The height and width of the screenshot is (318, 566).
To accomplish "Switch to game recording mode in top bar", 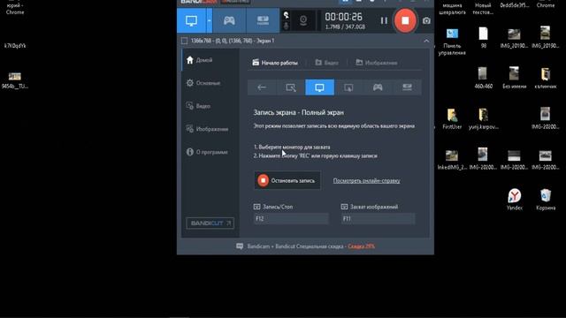I will [x=229, y=20].
